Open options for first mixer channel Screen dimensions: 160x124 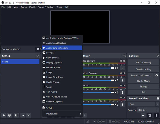(122, 68)
